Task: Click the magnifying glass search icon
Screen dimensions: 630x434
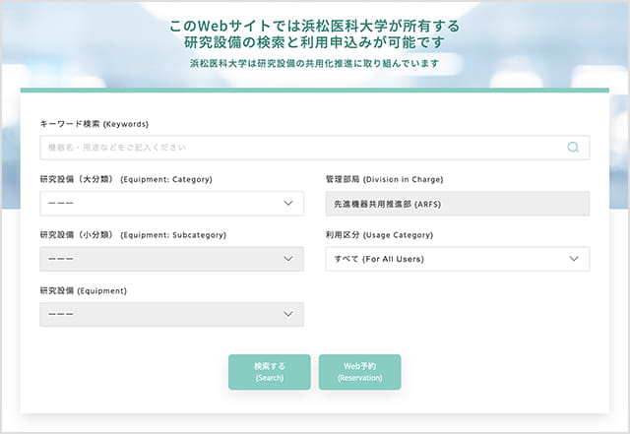Action: 573,148
